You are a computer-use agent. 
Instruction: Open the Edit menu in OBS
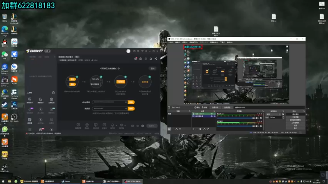(x=178, y=43)
